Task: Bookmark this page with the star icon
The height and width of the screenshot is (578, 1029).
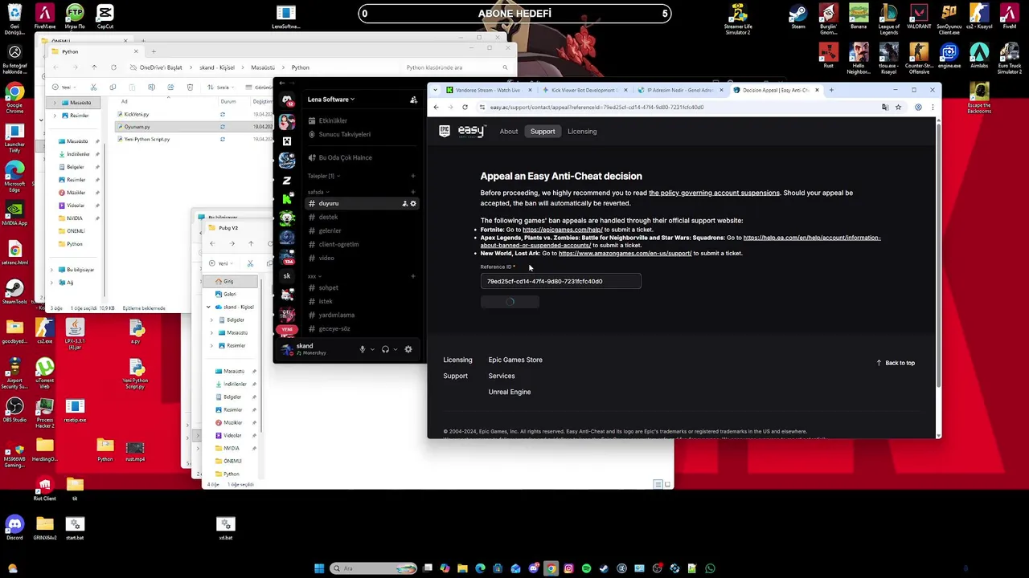Action: [x=898, y=107]
